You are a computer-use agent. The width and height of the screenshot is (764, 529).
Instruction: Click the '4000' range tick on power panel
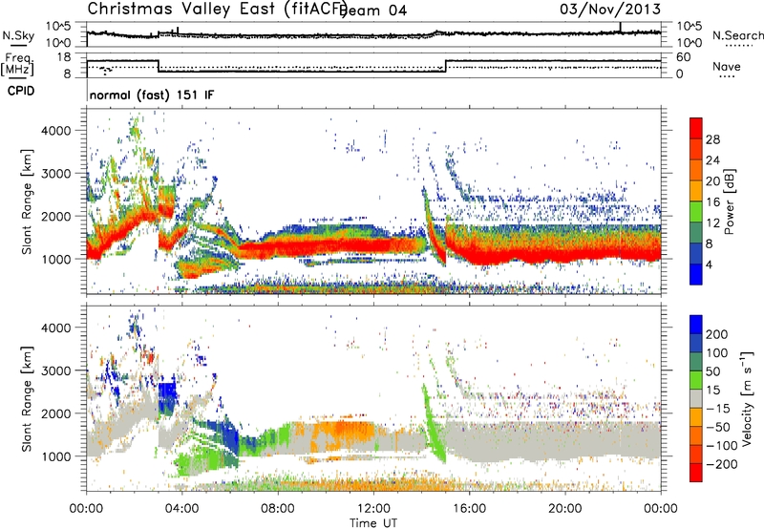click(x=56, y=131)
